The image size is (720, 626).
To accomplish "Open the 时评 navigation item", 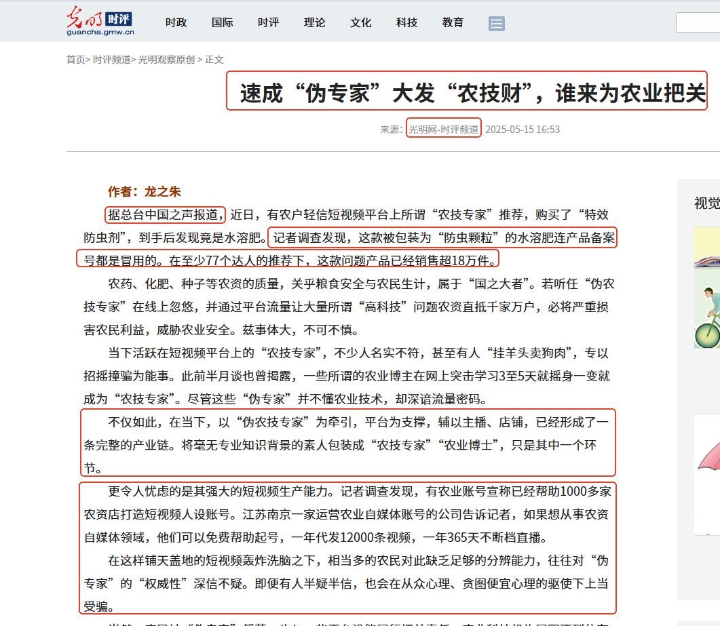I will click(x=268, y=22).
